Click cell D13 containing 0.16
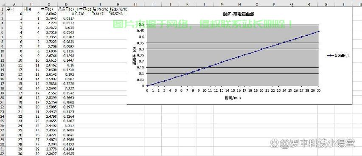362x156 pixels. 66,65
